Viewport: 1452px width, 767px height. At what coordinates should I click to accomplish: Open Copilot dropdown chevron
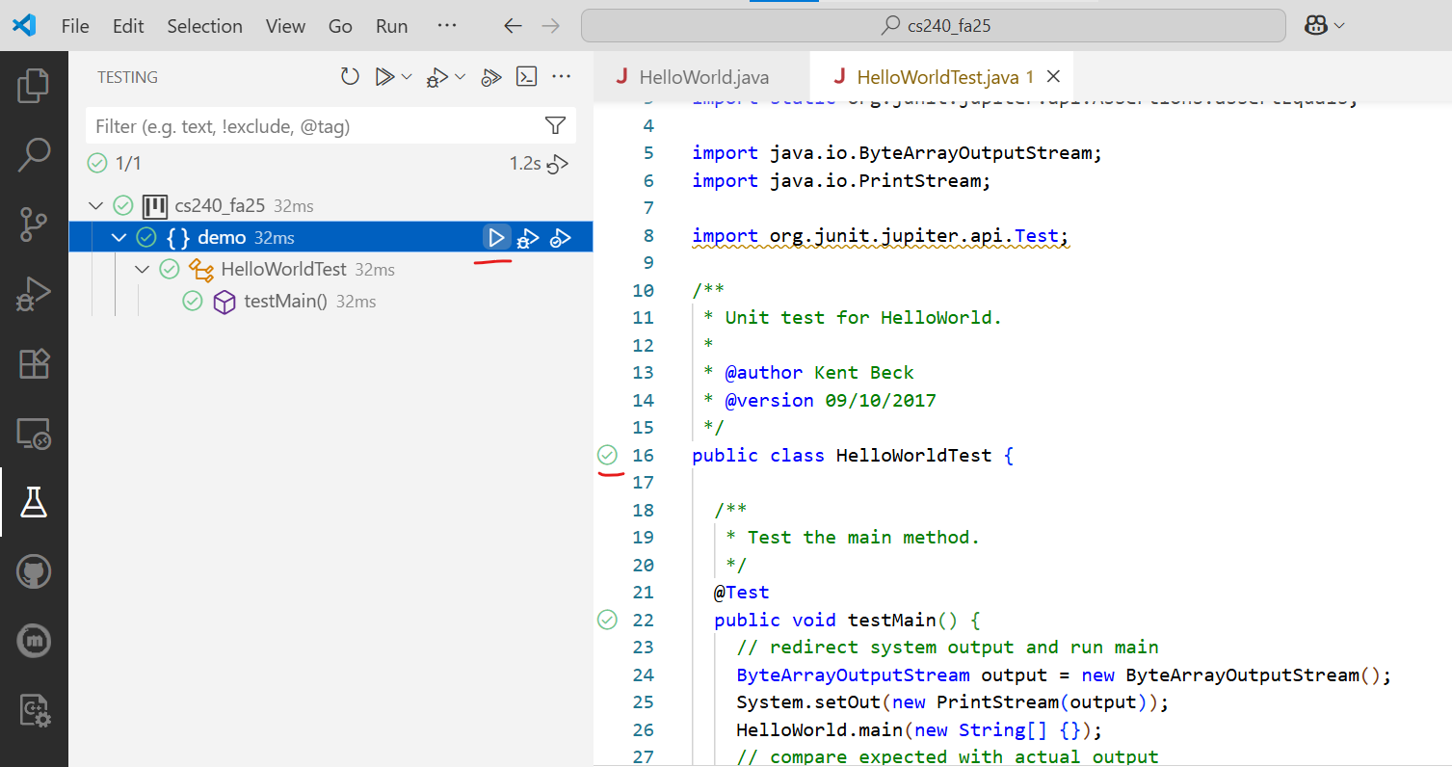(x=1339, y=26)
